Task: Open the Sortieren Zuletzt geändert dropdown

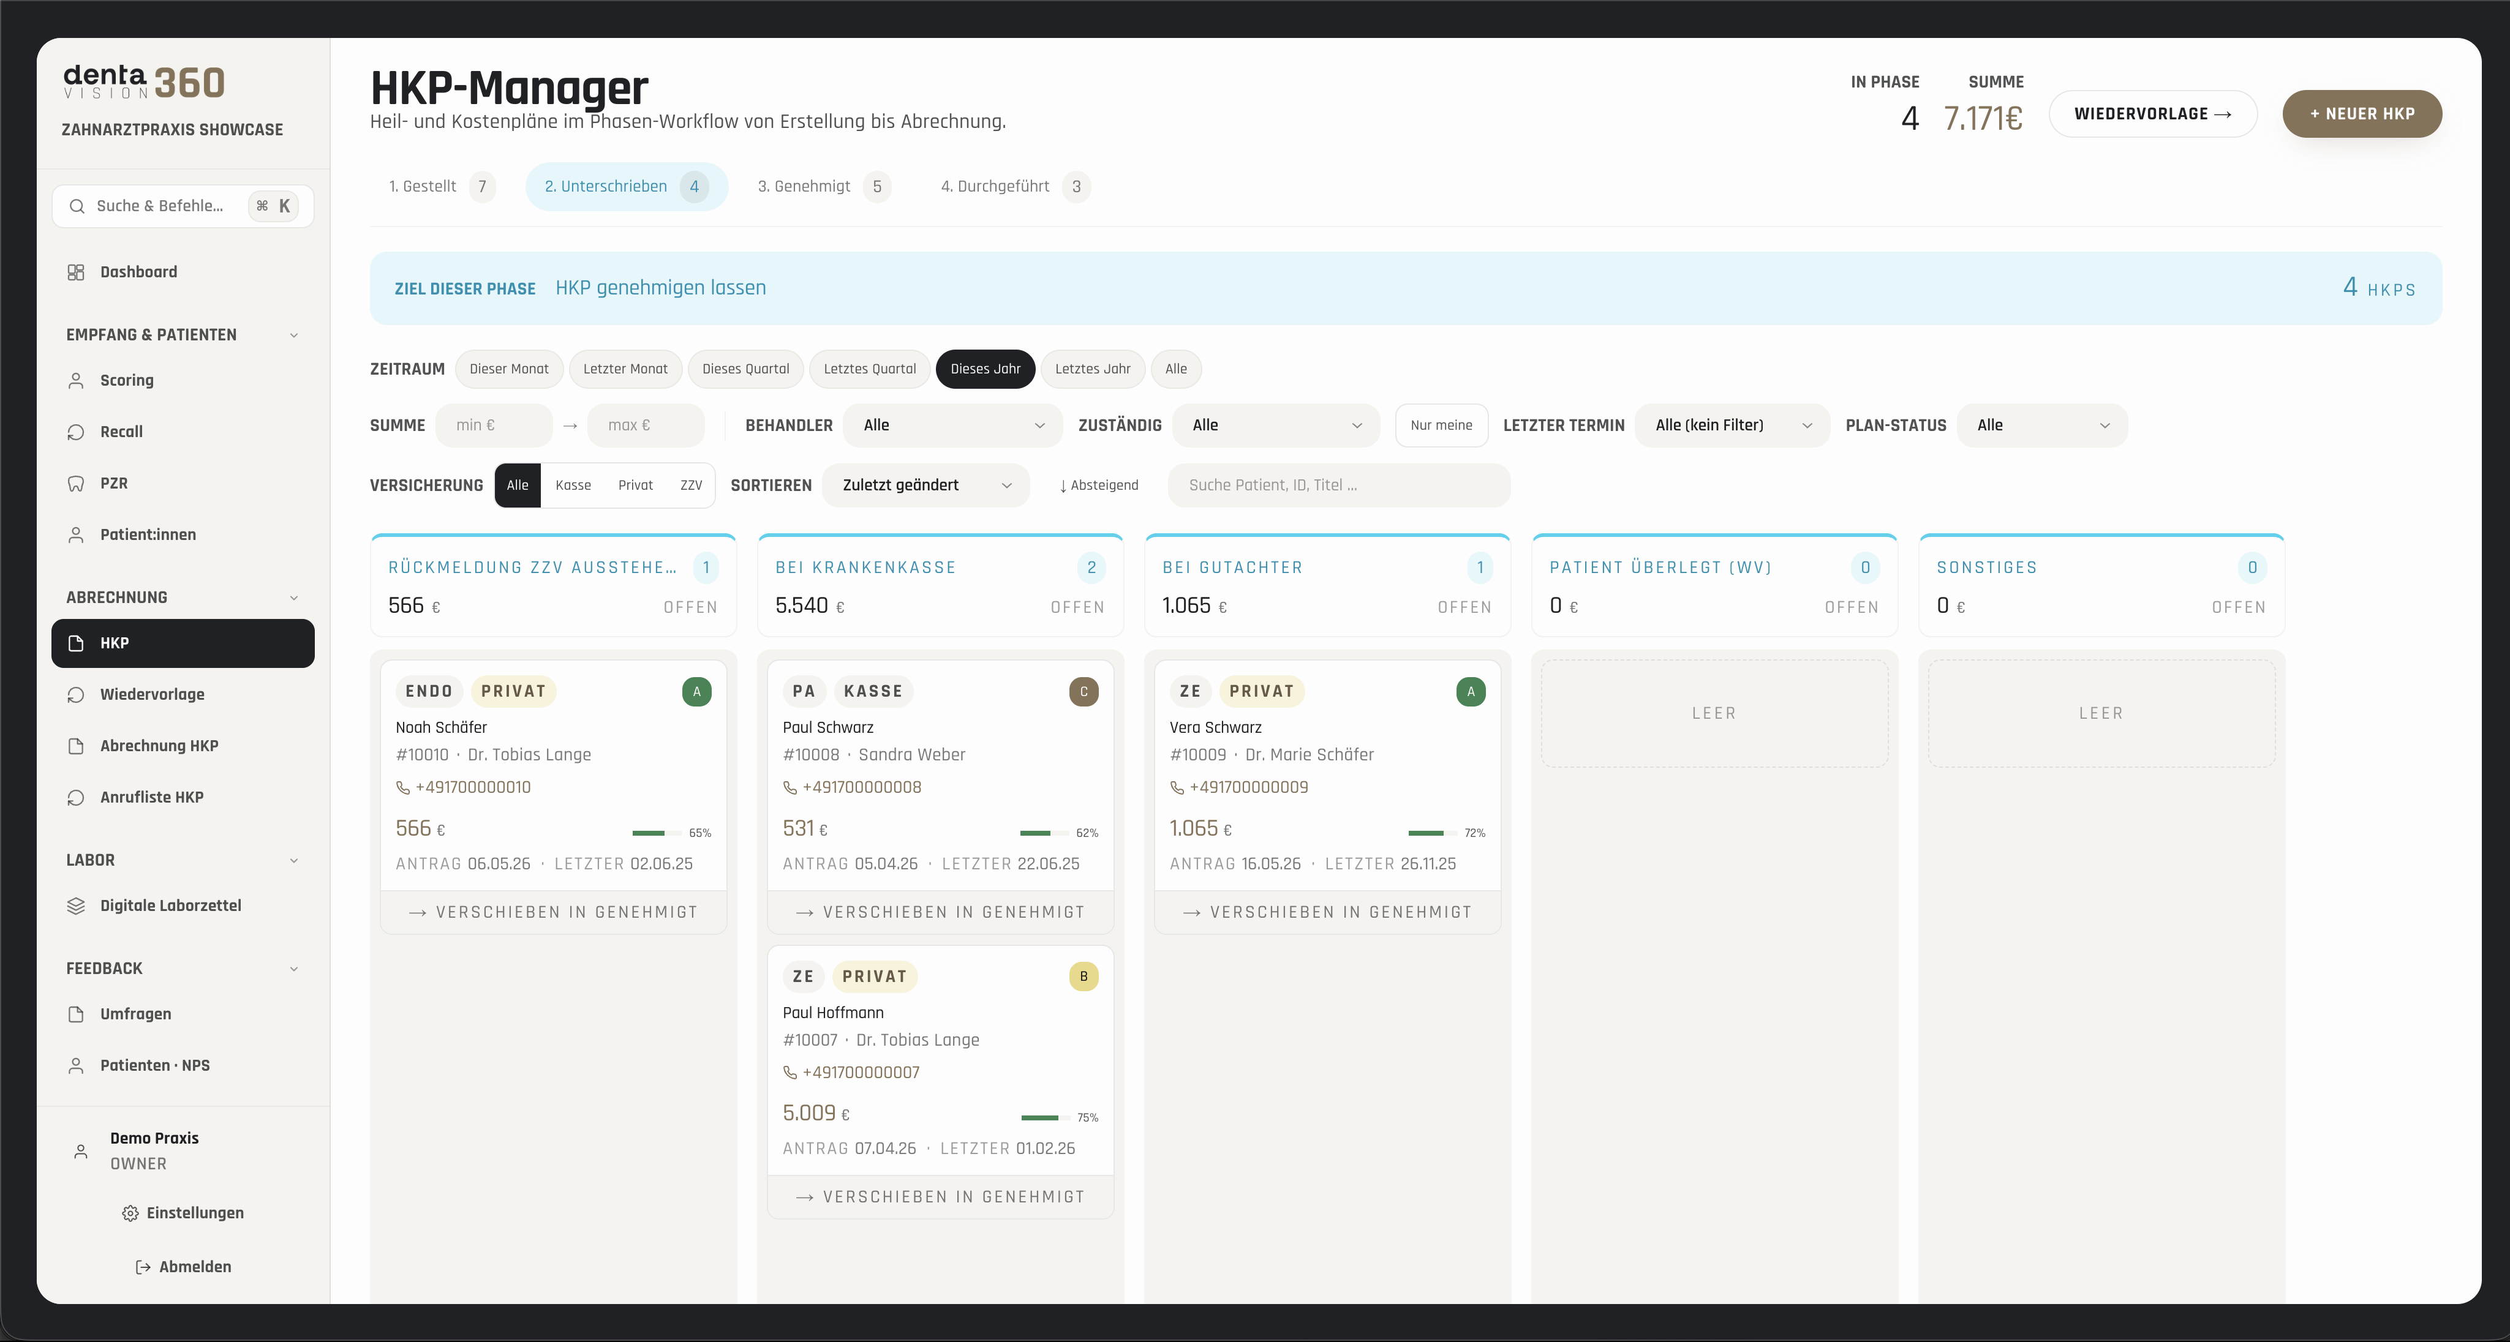Action: [x=925, y=485]
